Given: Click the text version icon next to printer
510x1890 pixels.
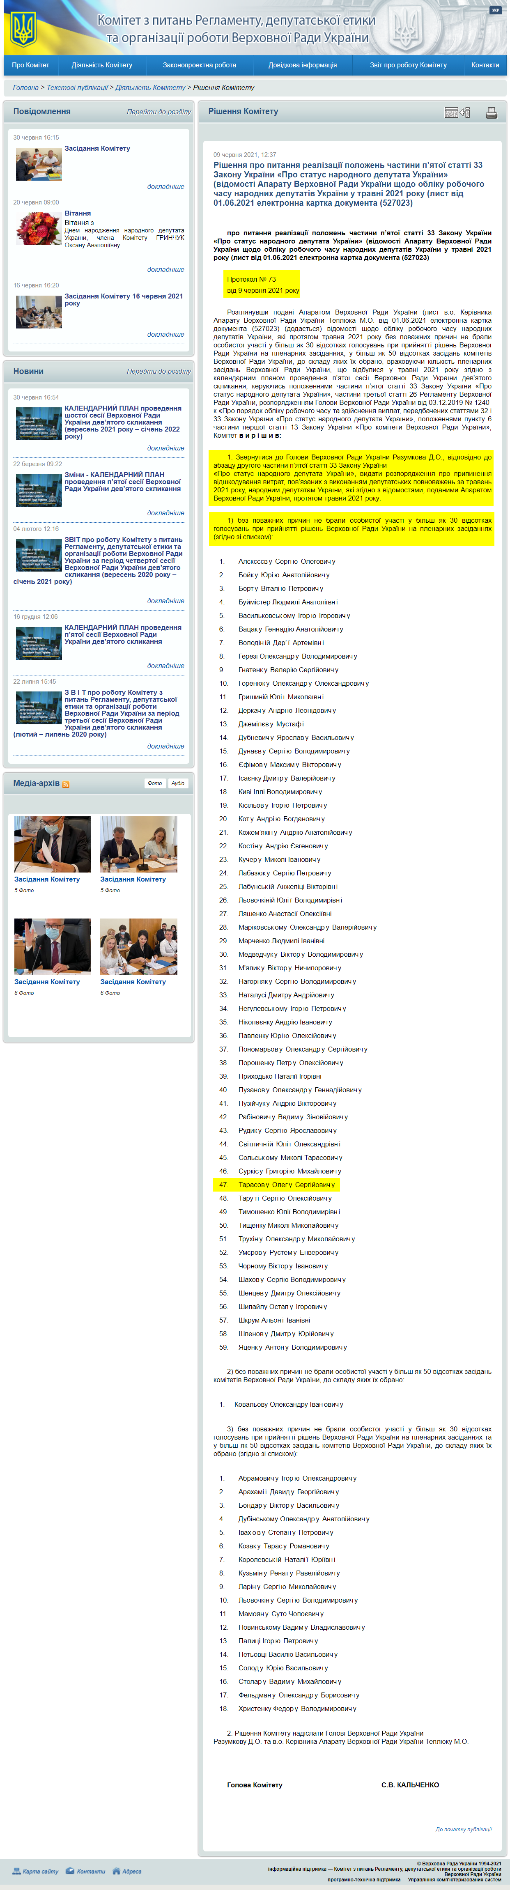Looking at the screenshot, I should (x=457, y=112).
